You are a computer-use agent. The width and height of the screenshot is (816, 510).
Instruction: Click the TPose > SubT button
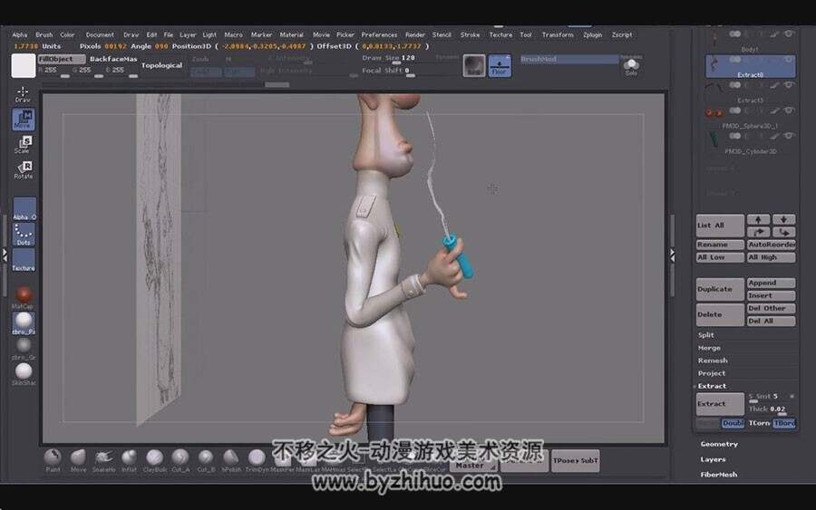[575, 460]
